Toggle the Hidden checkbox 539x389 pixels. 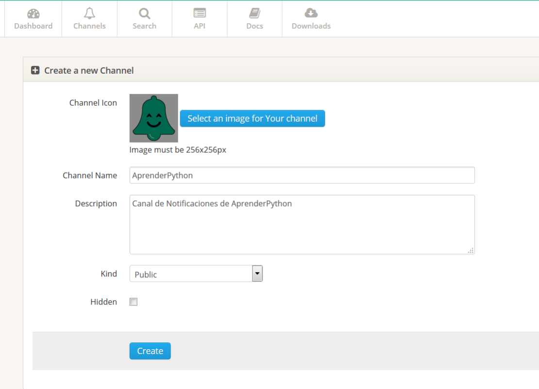click(x=134, y=302)
